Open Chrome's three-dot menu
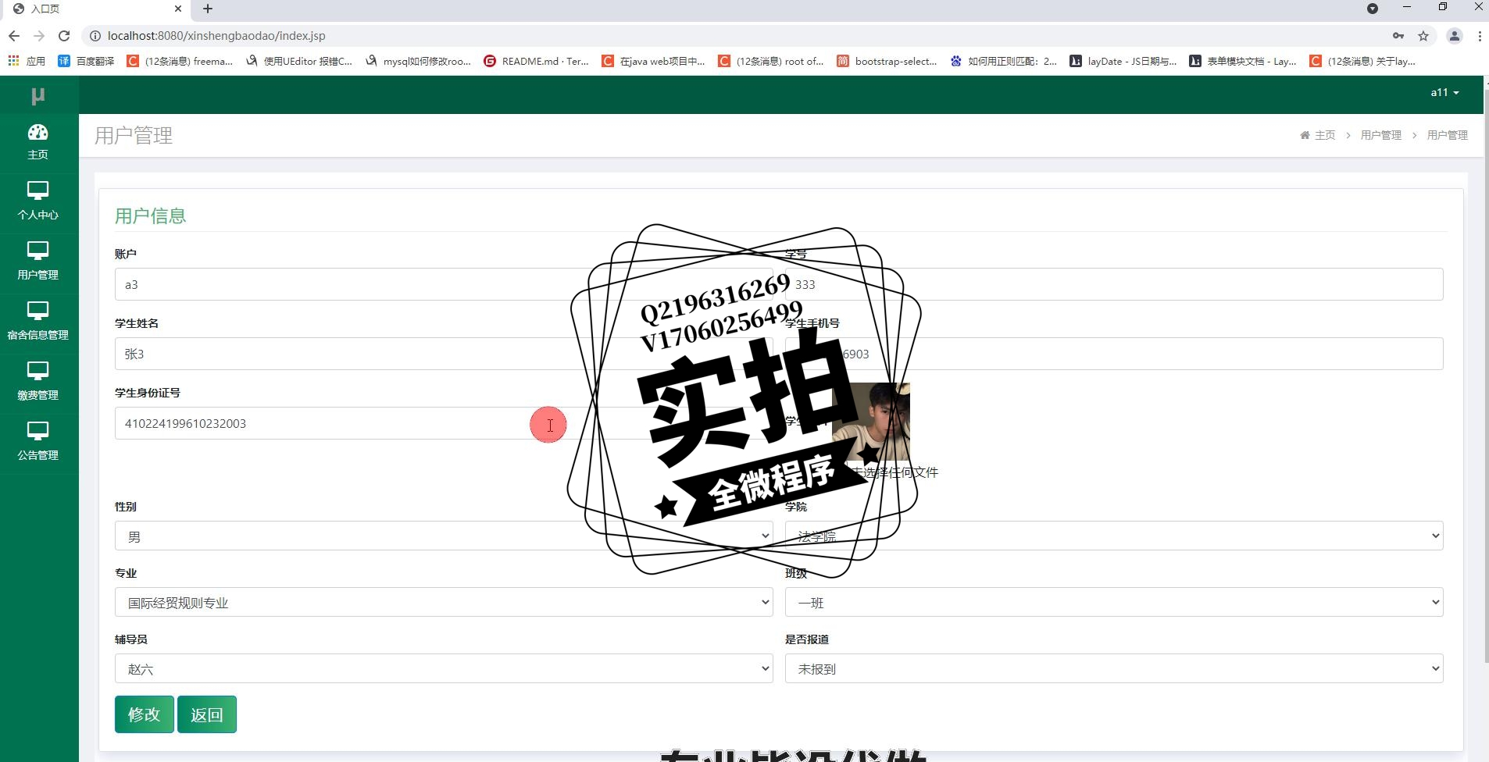The height and width of the screenshot is (762, 1489). (1480, 36)
